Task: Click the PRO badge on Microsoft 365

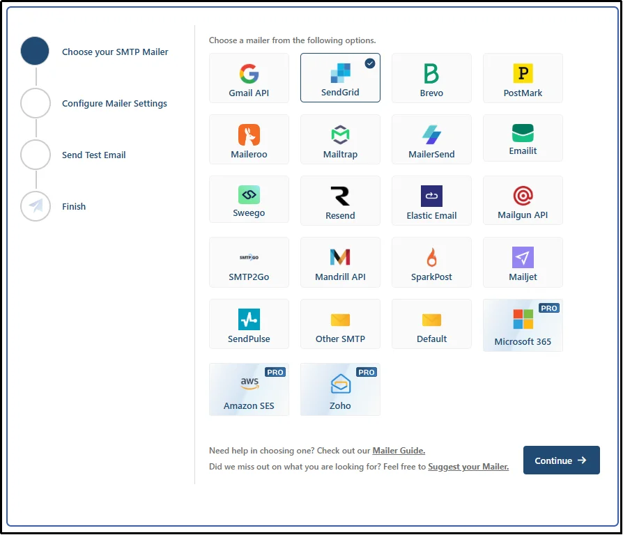Action: pos(548,308)
